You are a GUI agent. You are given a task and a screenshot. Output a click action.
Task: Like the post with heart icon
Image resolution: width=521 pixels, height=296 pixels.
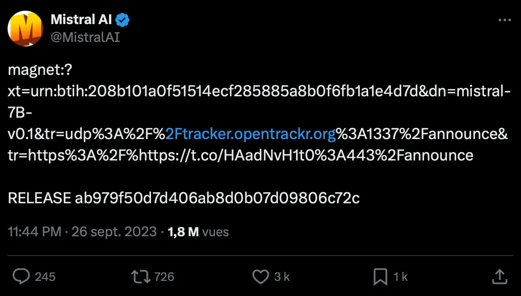pyautogui.click(x=260, y=276)
